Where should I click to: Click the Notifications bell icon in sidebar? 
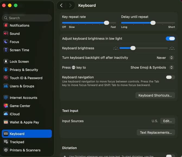click(x=6, y=25)
